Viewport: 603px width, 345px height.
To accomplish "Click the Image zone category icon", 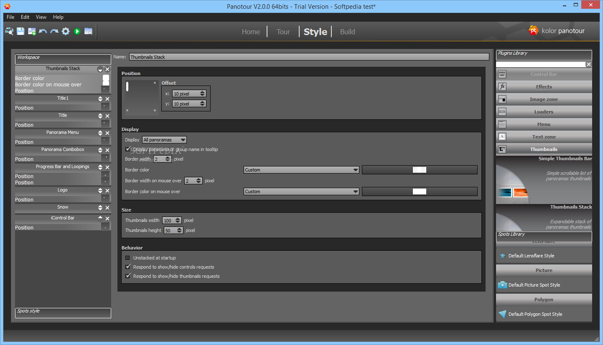I will coord(502,99).
